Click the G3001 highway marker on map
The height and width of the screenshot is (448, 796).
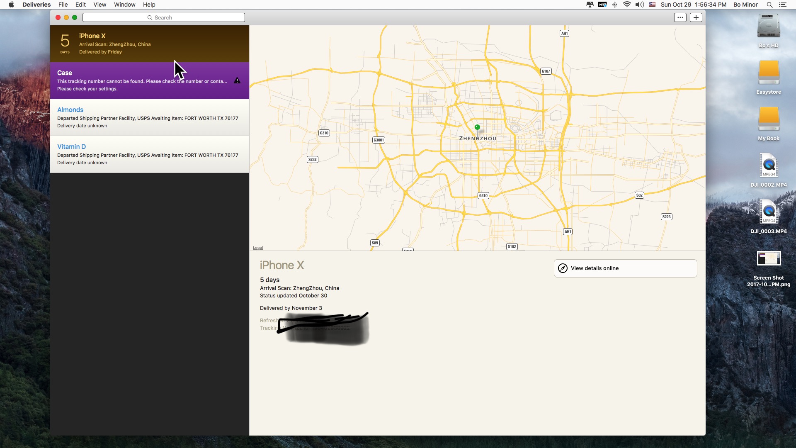[x=379, y=140]
